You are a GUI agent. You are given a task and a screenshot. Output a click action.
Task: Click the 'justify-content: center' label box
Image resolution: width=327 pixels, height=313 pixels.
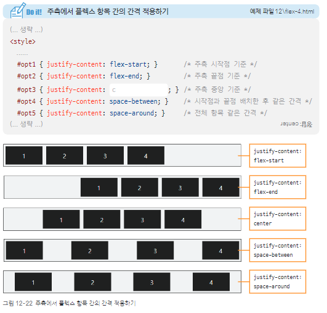point(278,219)
